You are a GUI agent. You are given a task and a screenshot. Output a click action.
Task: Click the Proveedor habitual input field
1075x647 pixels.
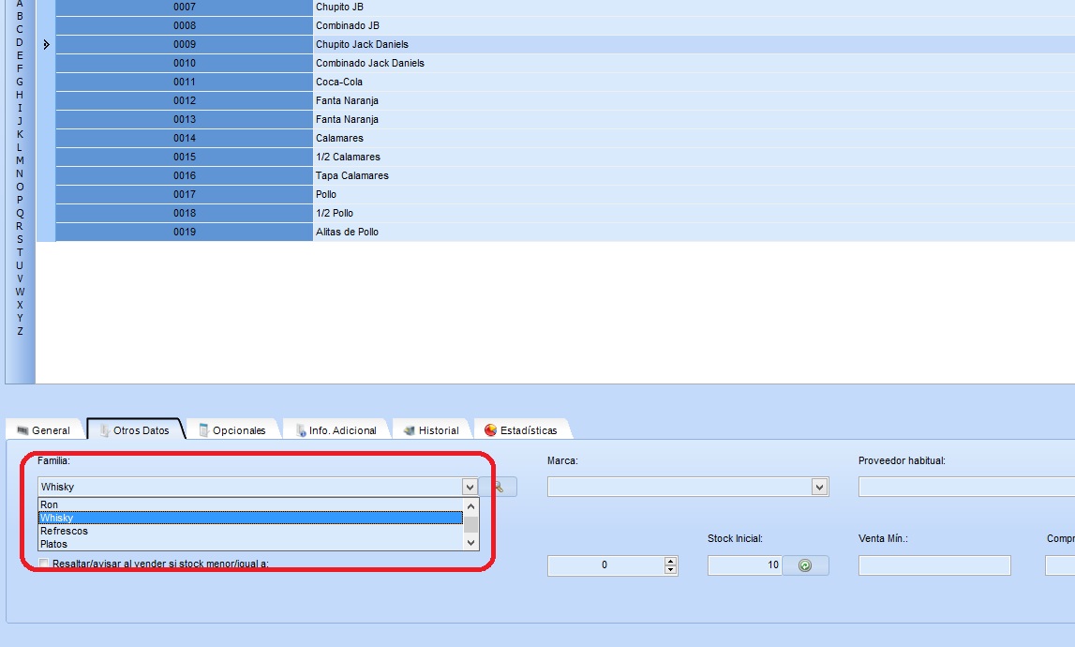[x=966, y=488]
